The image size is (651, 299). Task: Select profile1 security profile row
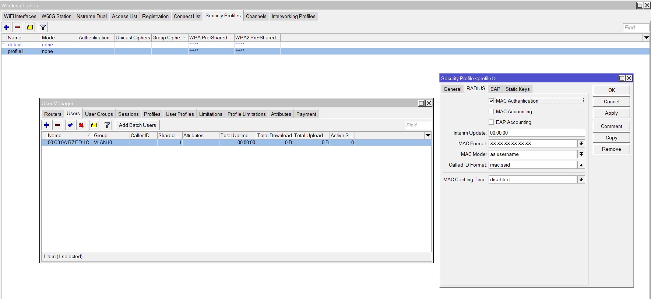coord(325,51)
